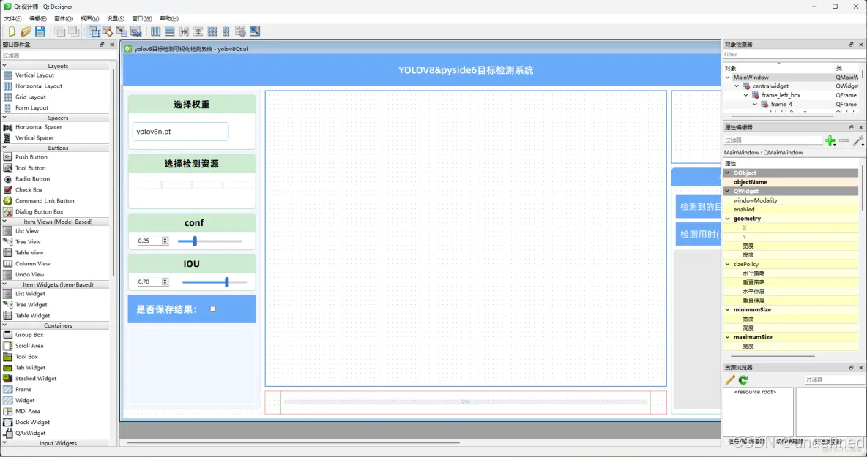Screen dimensions: 867x457
Task: Open a file with the folder icon
Action: click(x=26, y=31)
